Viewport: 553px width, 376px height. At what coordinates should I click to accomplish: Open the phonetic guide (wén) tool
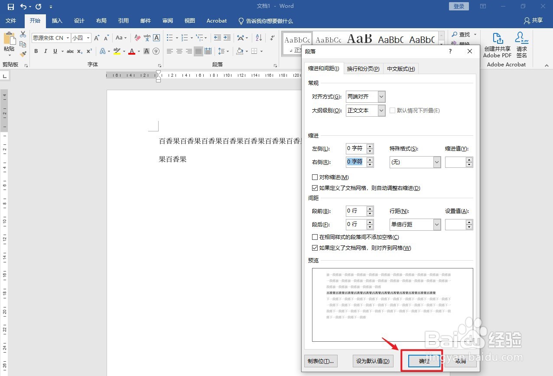(x=147, y=38)
